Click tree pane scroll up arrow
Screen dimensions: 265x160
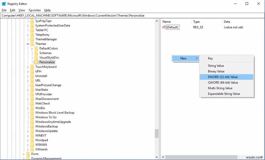coord(157,21)
